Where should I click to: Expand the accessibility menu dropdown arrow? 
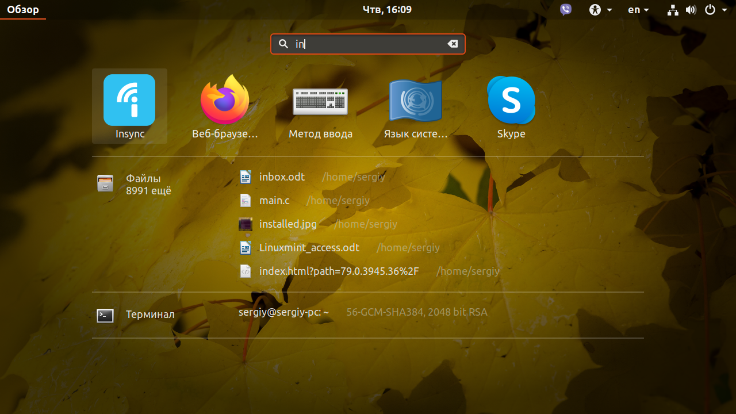[x=609, y=10]
